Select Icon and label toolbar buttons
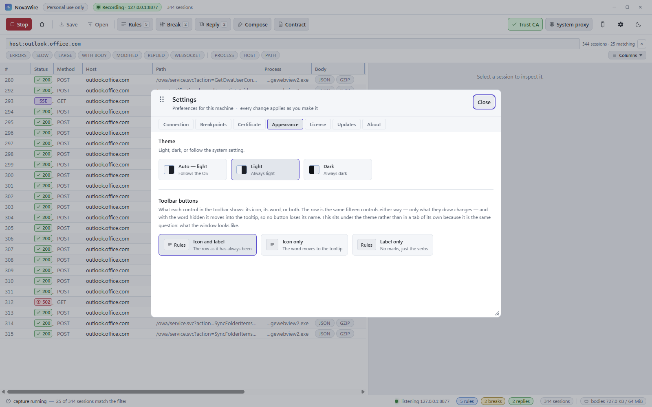 point(207,245)
